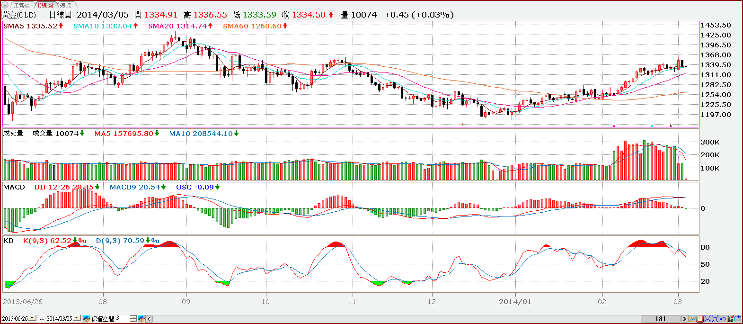Image resolution: width=743 pixels, height=324 pixels.
Task: Click the 1197.00 price axis label
Action: point(716,115)
